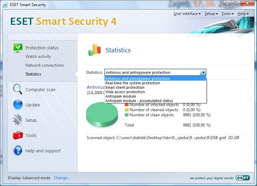Click the Update globe icon
This screenshot has height=186, width=257.
point(18,105)
